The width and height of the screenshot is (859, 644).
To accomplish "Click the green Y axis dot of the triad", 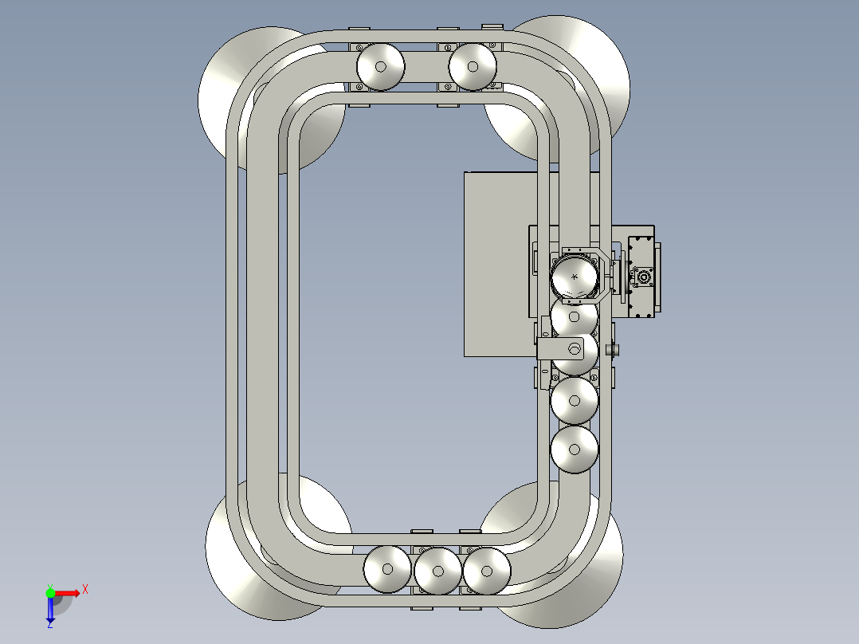I will tap(50, 592).
